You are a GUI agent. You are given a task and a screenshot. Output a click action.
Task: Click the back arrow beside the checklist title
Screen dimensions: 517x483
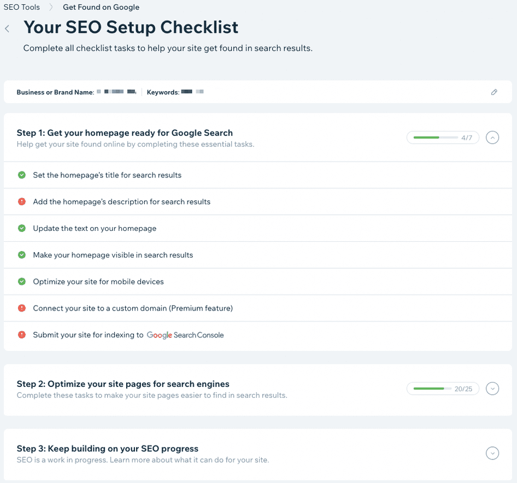pos(7,28)
